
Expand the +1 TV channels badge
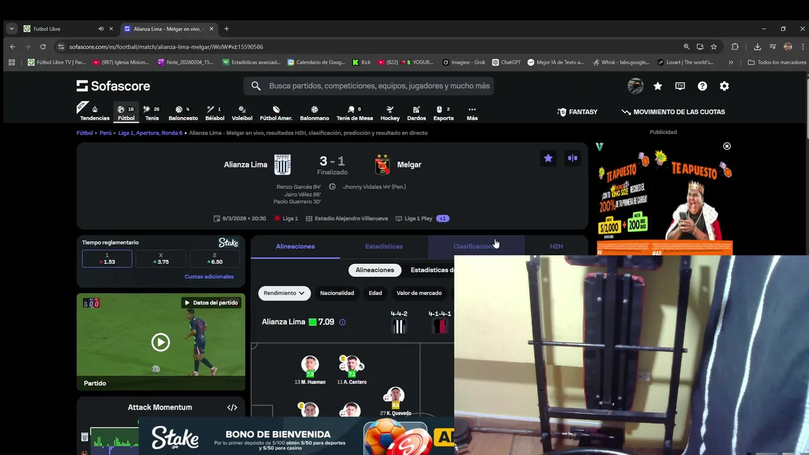click(x=443, y=219)
